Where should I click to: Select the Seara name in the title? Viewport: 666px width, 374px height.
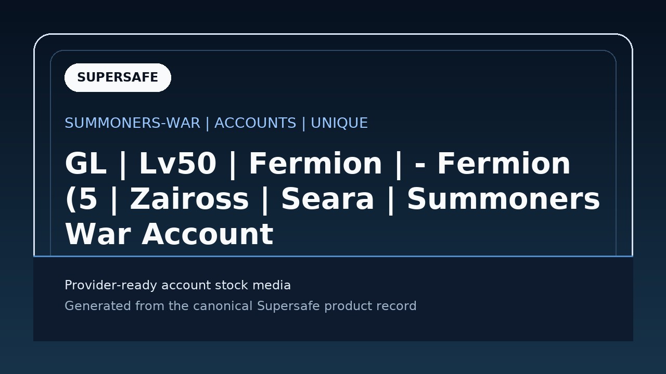coord(328,199)
